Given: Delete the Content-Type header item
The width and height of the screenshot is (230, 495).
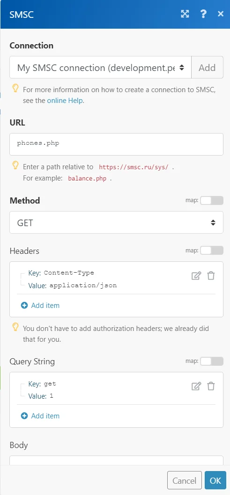Looking at the screenshot, I should click(211, 275).
